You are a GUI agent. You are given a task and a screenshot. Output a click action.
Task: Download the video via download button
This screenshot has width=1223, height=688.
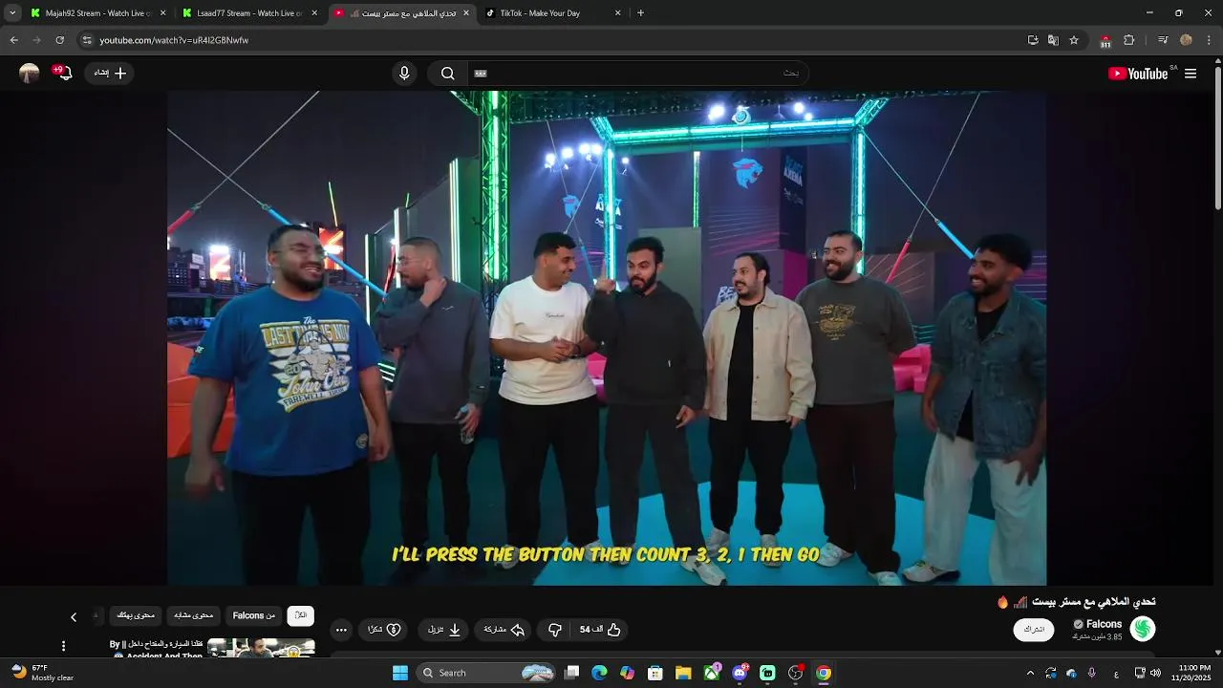pos(444,630)
